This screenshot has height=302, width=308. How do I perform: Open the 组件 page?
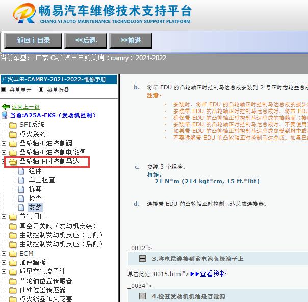(x=35, y=171)
